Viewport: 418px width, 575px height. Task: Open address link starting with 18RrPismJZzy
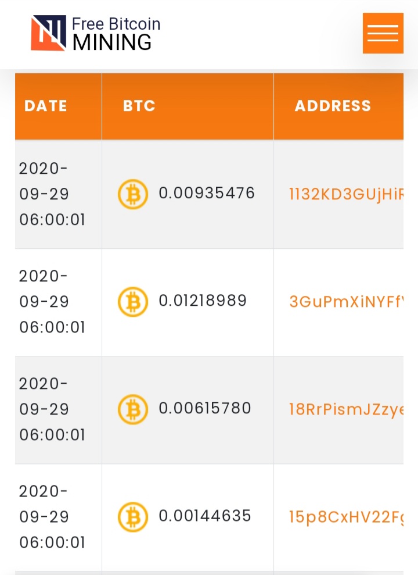coord(346,410)
